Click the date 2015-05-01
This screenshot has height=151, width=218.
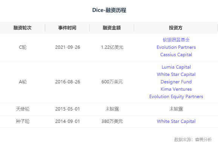pyautogui.click(x=68, y=109)
